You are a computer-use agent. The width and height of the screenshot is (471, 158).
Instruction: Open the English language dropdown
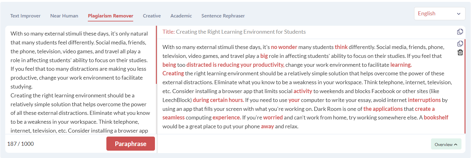(439, 13)
